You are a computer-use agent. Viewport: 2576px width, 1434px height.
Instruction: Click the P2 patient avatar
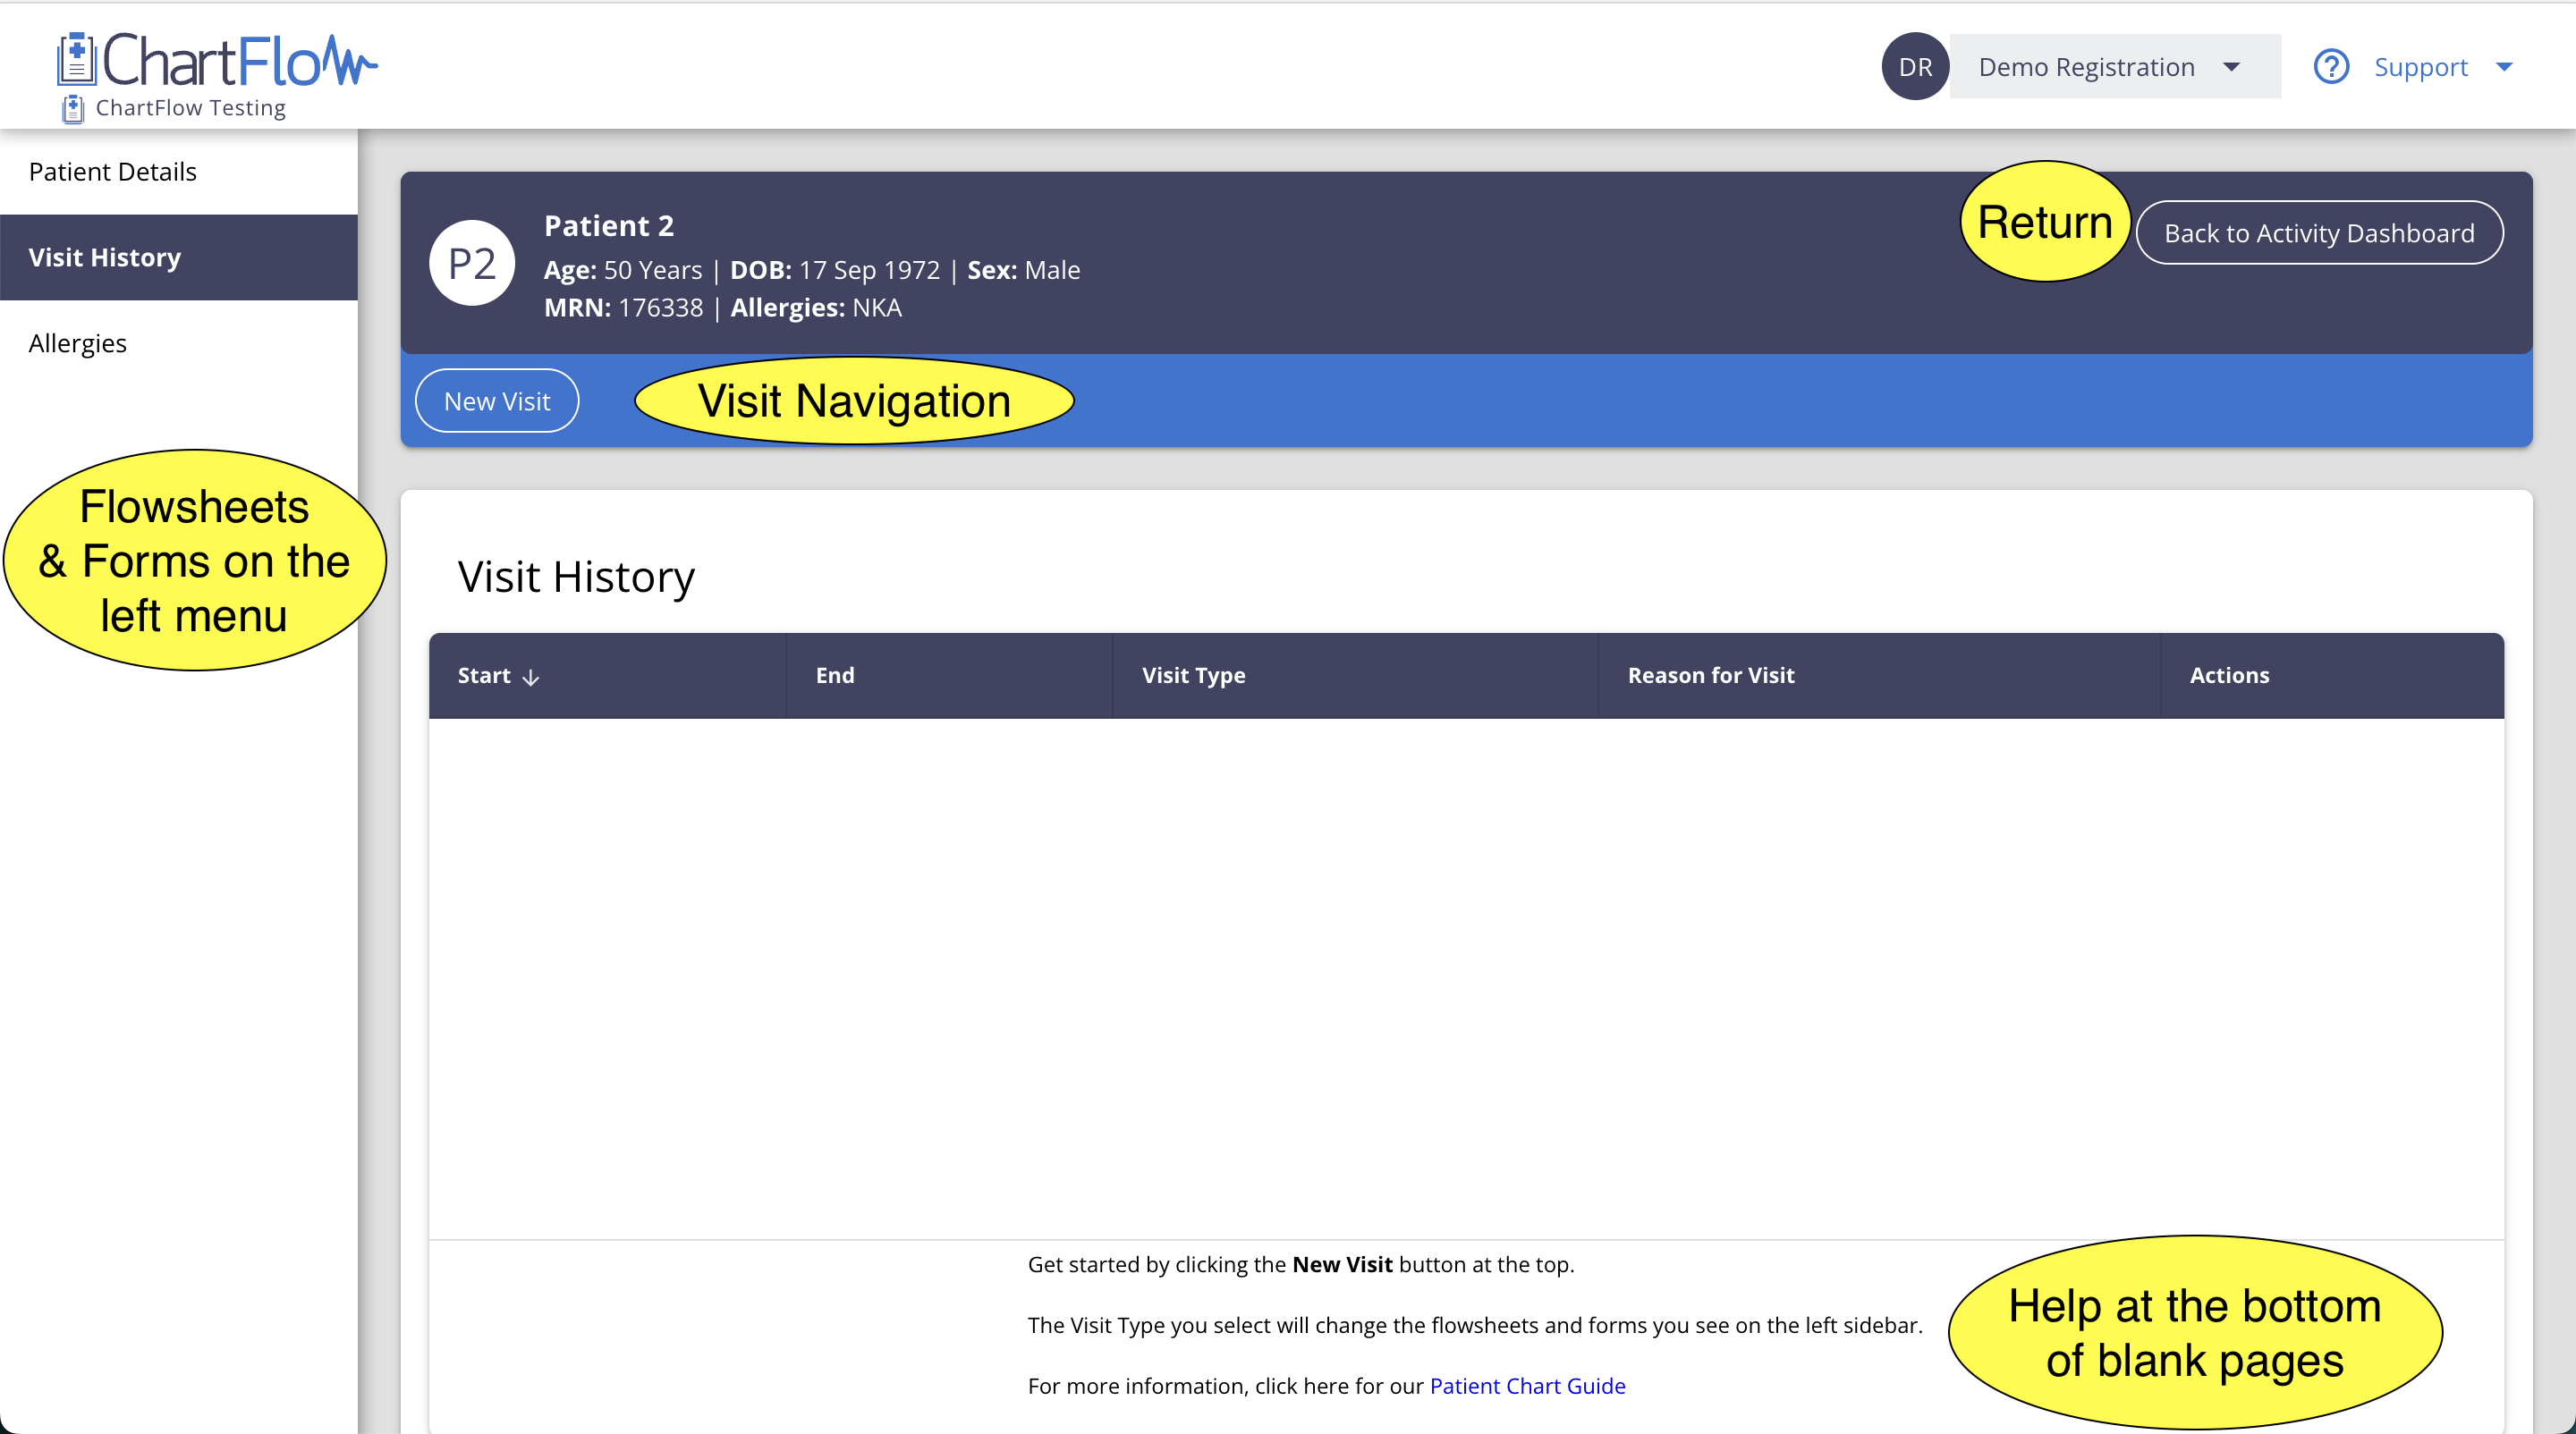point(472,264)
